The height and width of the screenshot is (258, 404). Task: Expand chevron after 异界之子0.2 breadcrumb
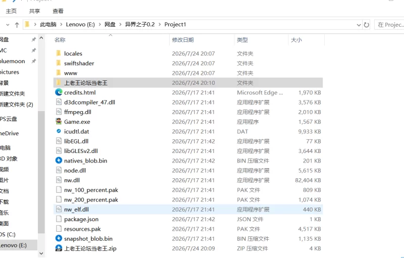point(160,24)
